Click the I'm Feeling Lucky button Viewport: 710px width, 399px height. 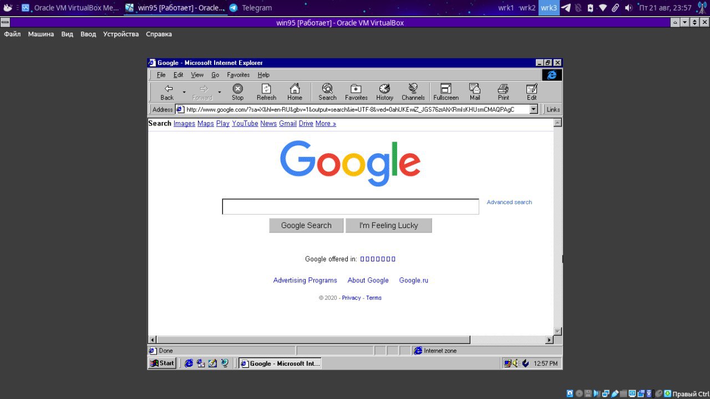[x=388, y=225]
